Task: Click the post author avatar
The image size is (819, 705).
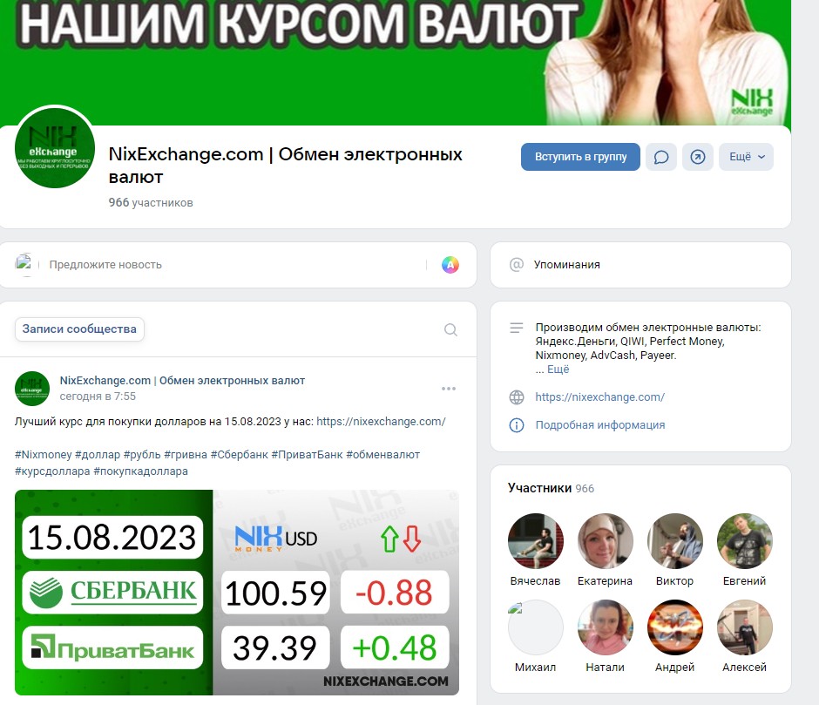Action: click(x=32, y=389)
